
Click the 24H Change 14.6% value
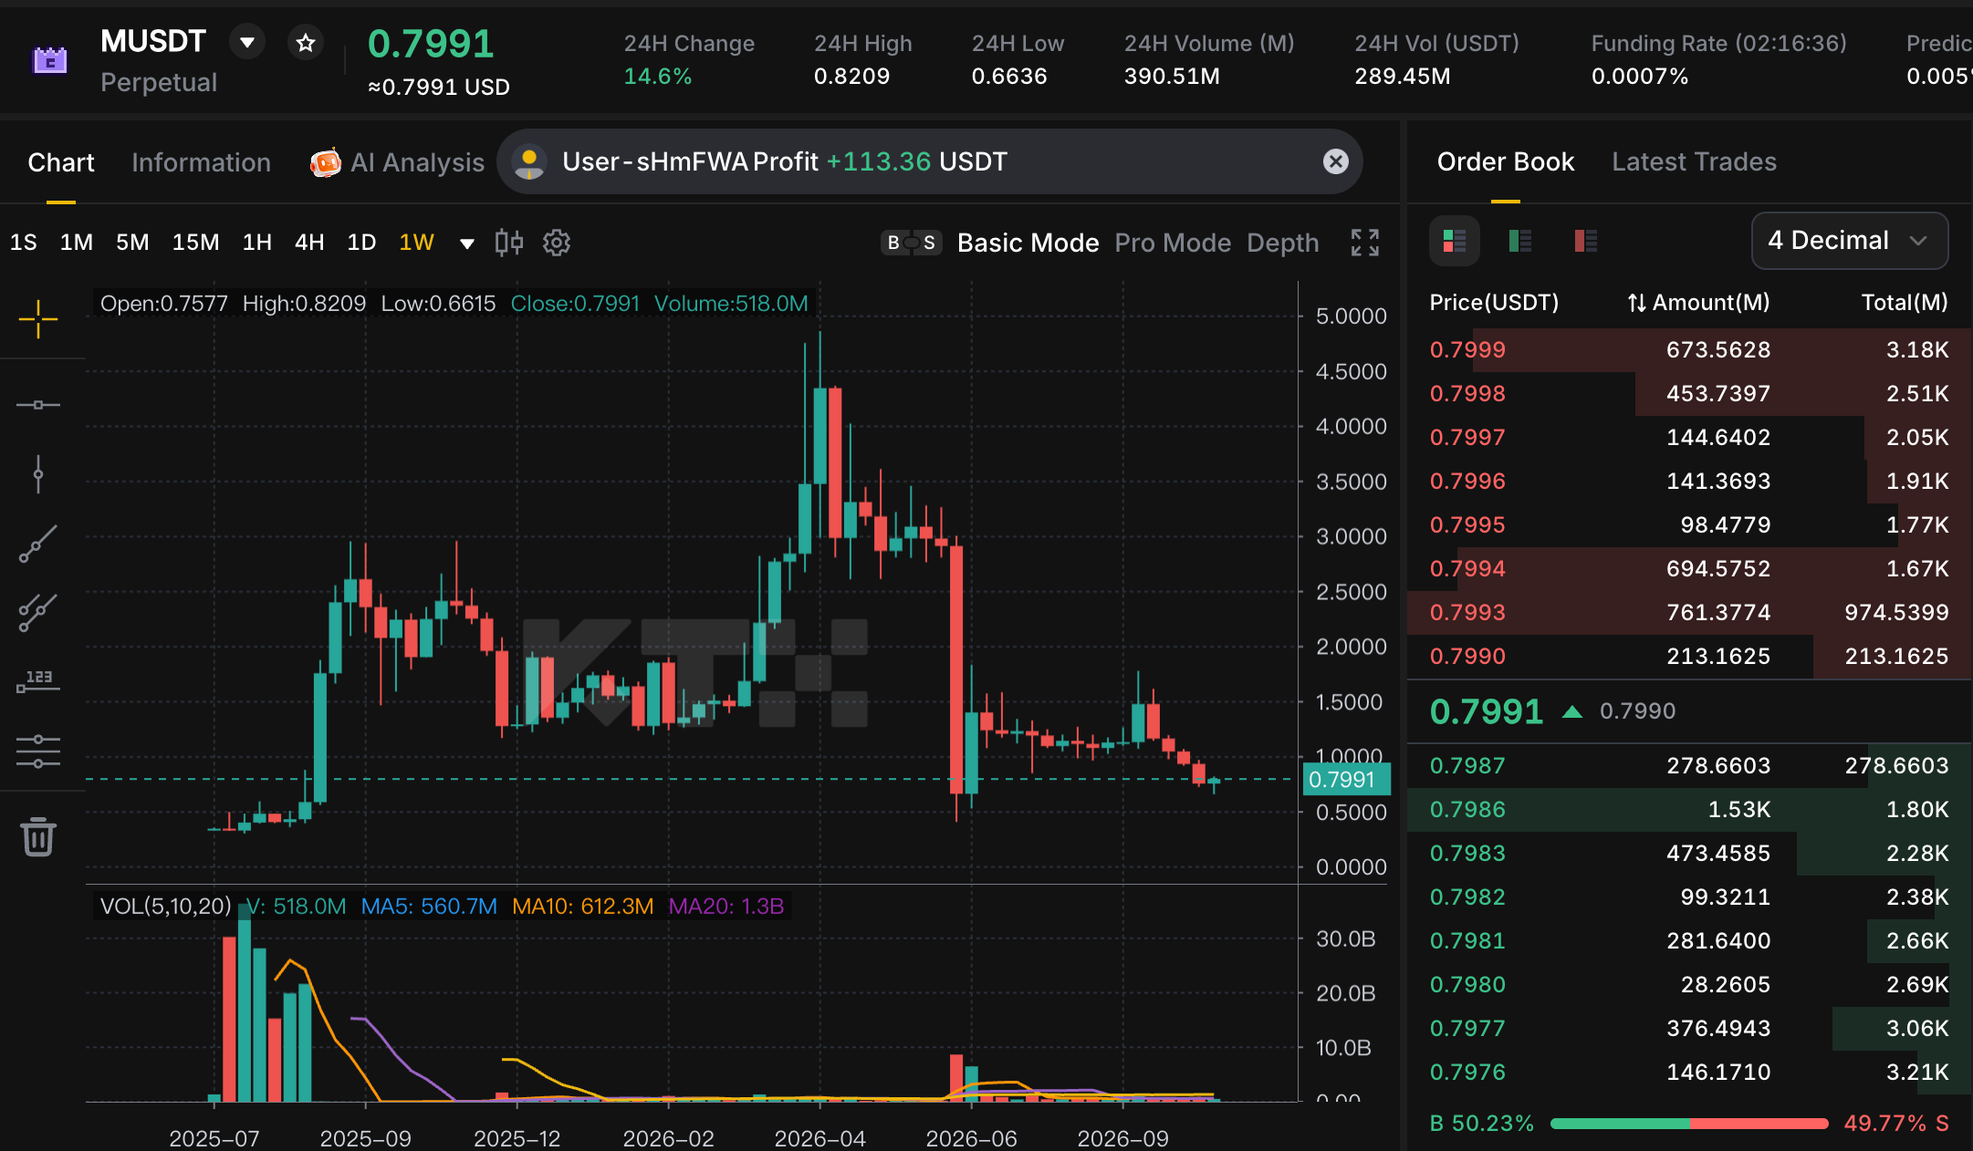tap(657, 77)
